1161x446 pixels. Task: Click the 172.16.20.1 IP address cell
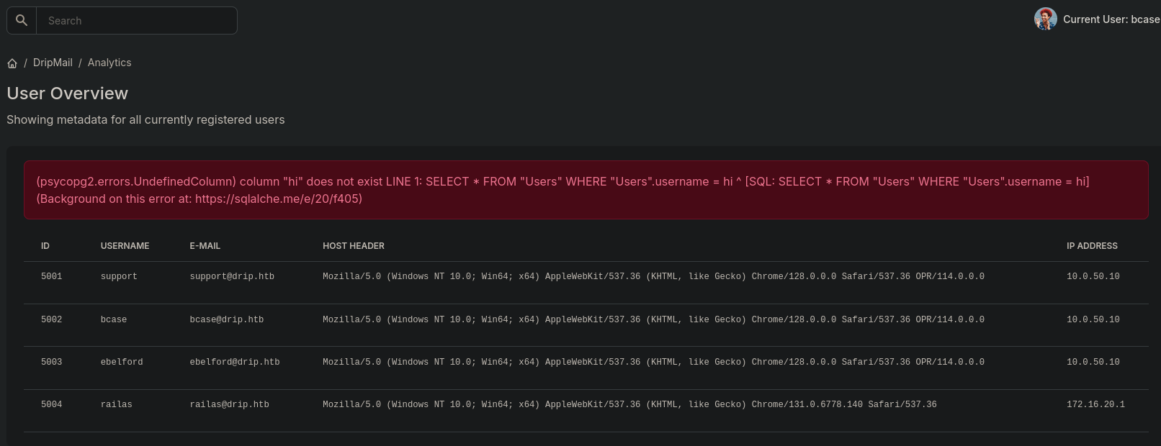point(1095,404)
